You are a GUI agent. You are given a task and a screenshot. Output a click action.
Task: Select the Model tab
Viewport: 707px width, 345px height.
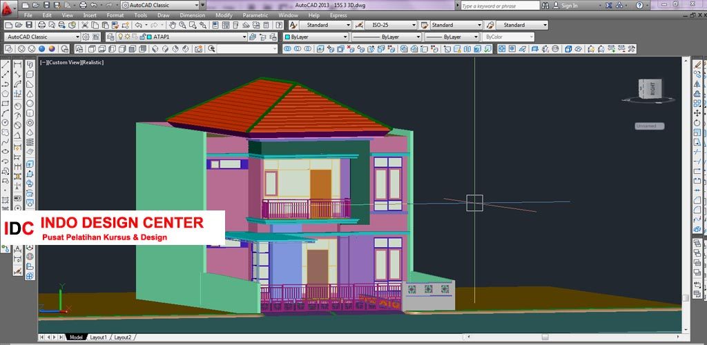tap(76, 337)
